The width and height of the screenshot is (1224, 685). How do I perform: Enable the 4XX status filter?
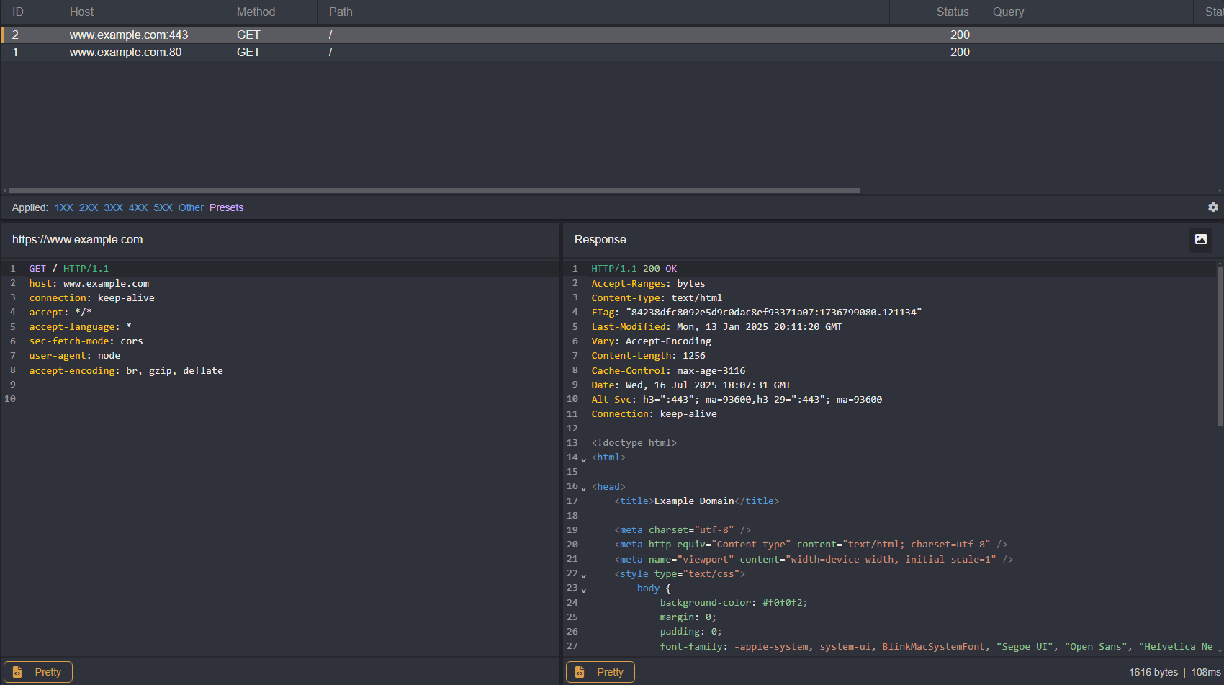[138, 207]
